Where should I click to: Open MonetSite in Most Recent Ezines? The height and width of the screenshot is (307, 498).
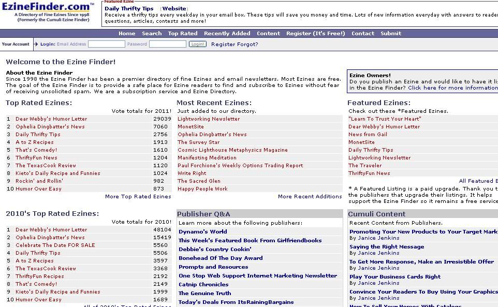[x=191, y=126]
